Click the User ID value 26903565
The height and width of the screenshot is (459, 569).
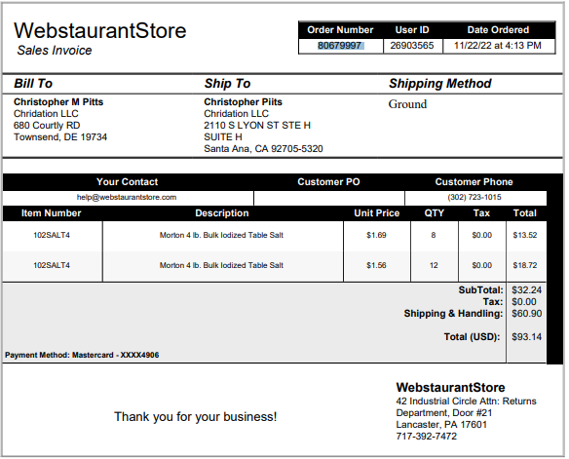[x=414, y=46]
